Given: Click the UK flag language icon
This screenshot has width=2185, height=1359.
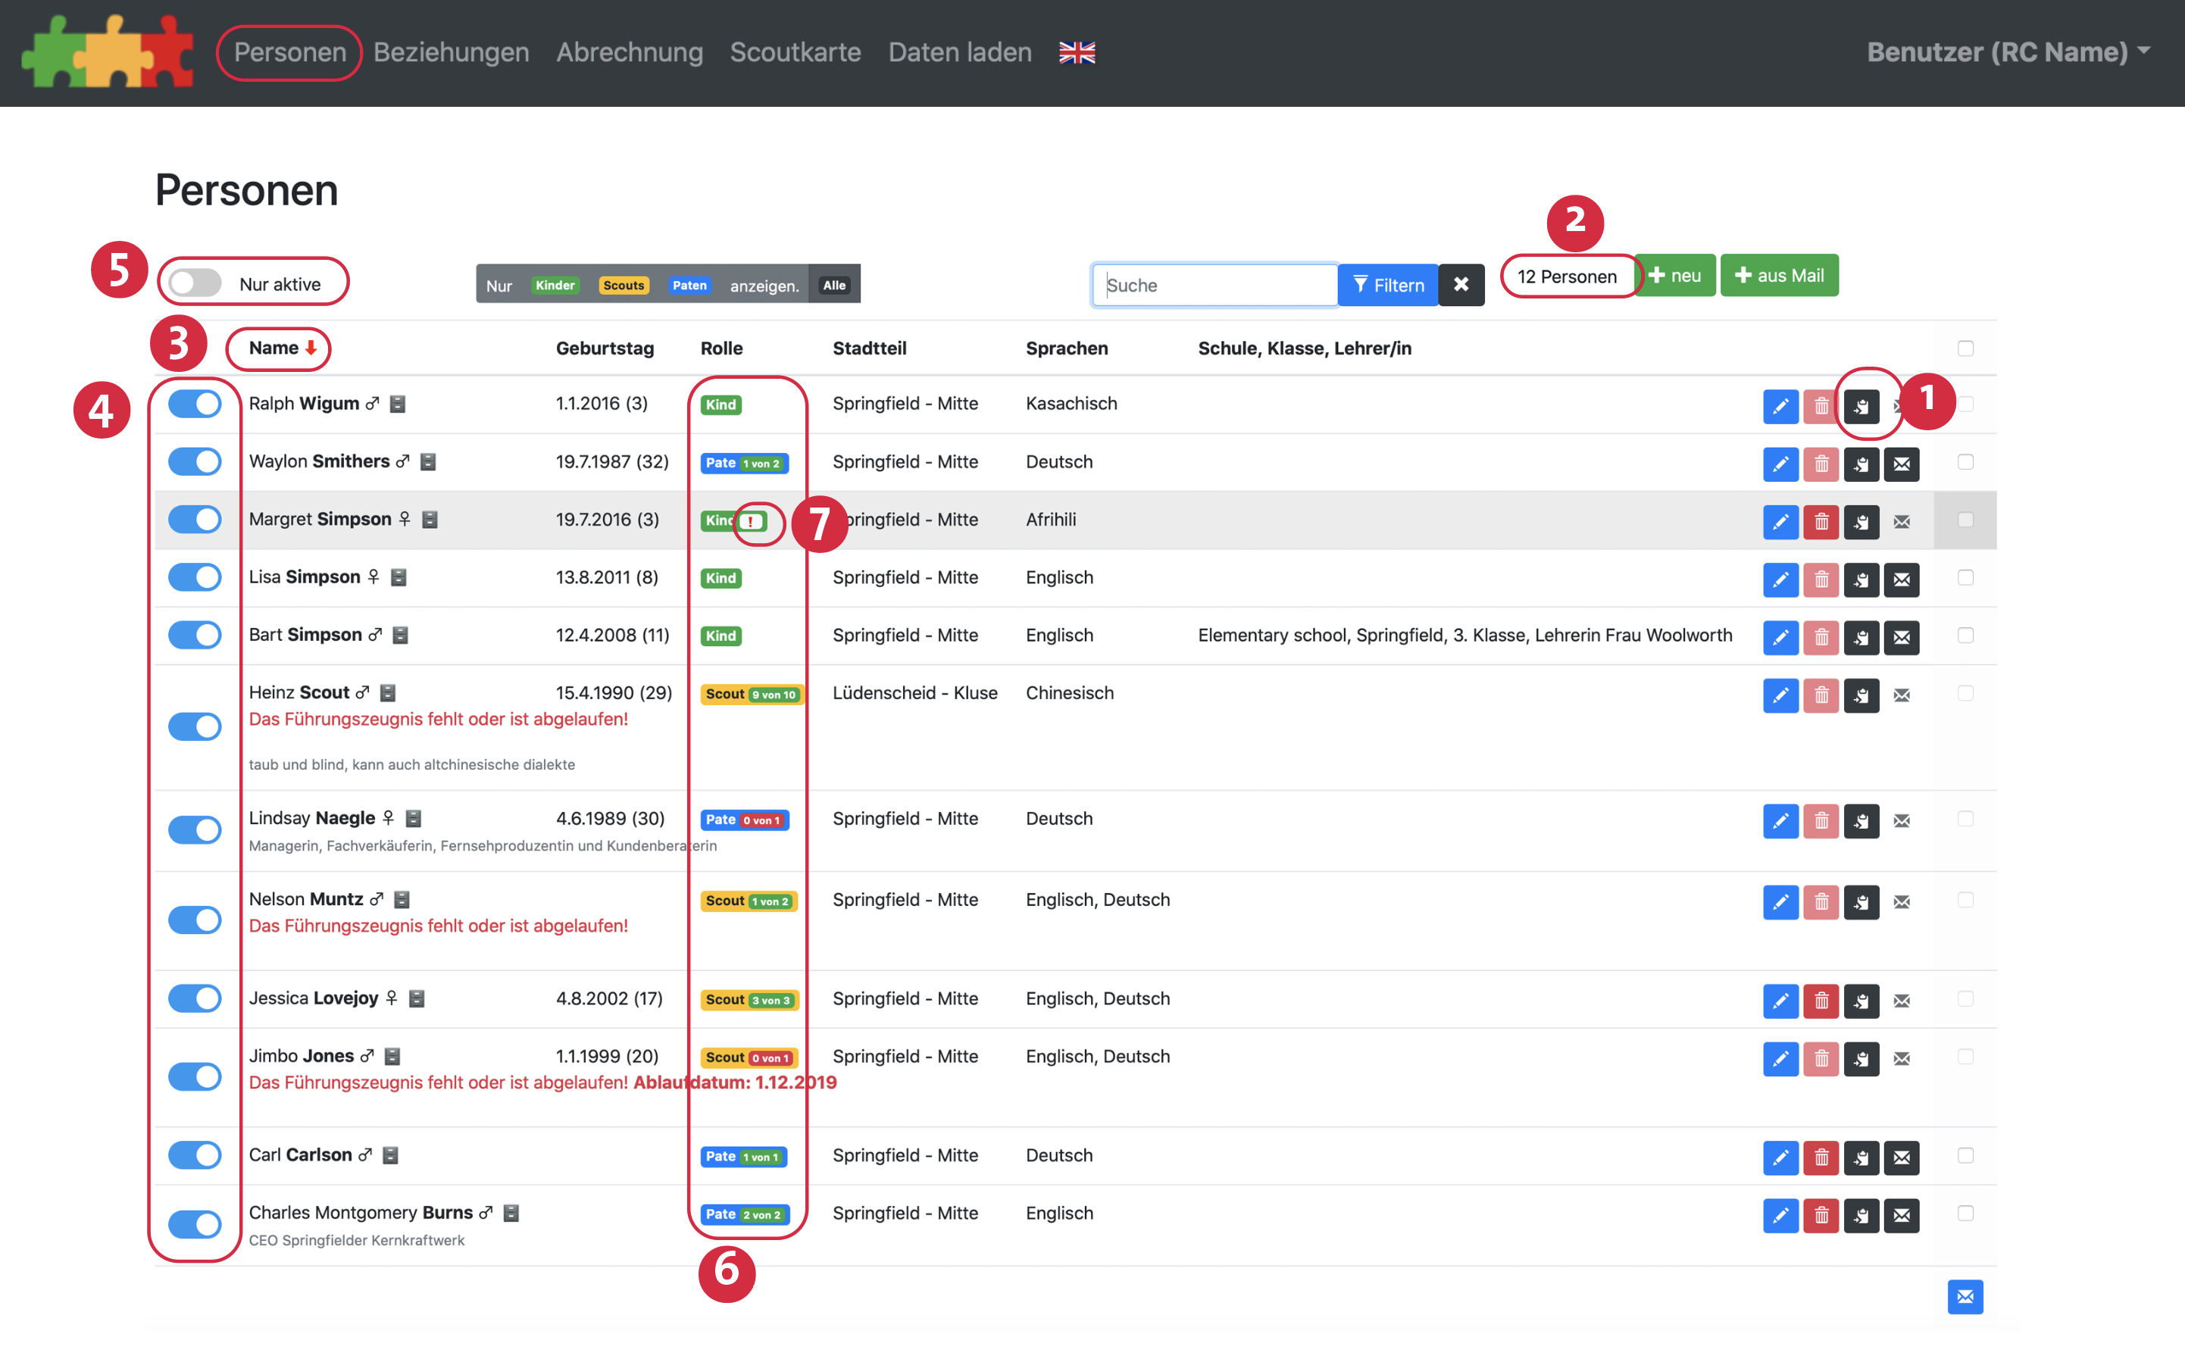Looking at the screenshot, I should [x=1077, y=53].
